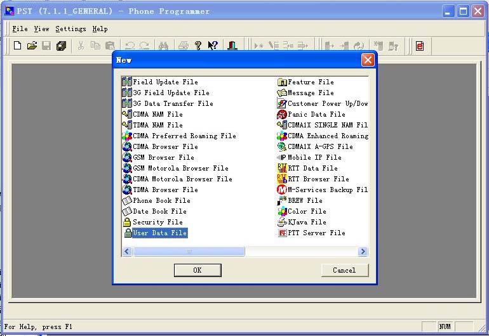Select the Feature File folder icon

[281, 82]
